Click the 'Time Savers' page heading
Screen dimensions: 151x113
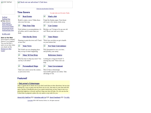[x=24, y=12]
